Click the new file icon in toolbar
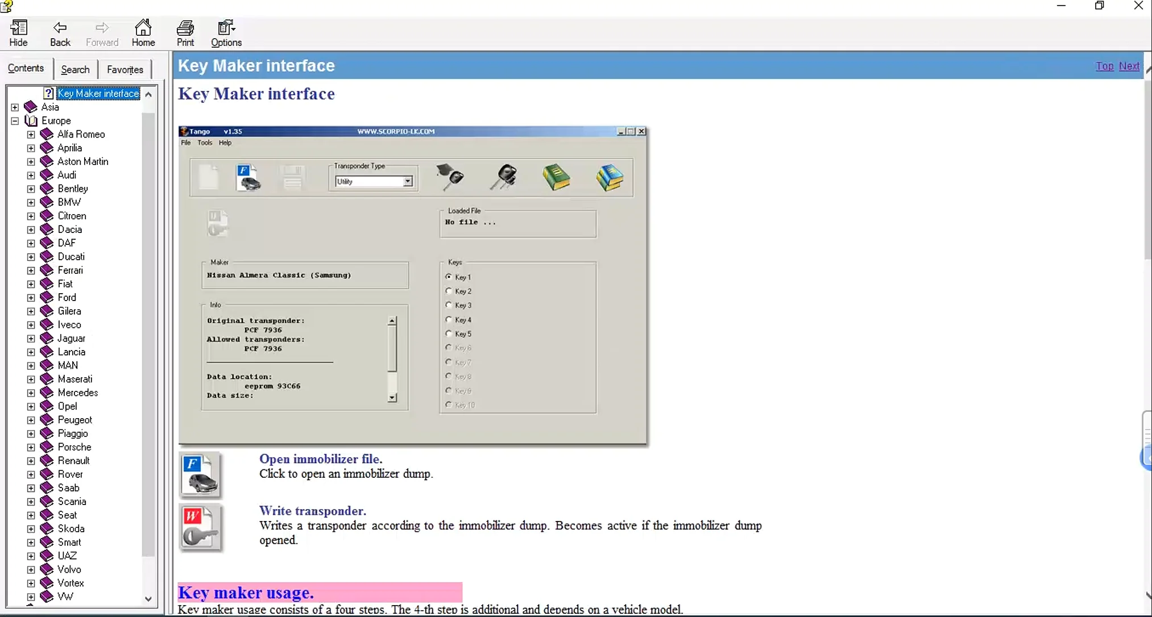Image resolution: width=1152 pixels, height=617 pixels. tap(208, 177)
